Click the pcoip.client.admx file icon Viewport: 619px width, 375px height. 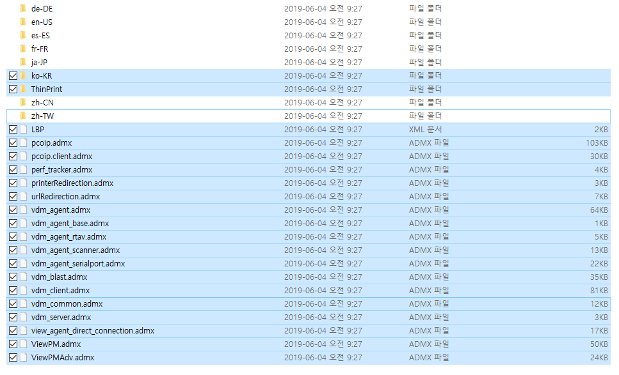coord(24,156)
